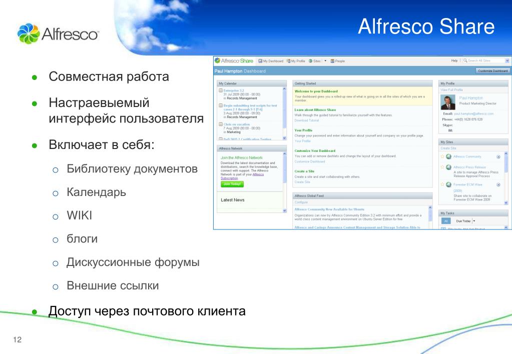Open the Enterprise 3.2 calendar event
This screenshot has height=354, width=512.
[233, 90]
